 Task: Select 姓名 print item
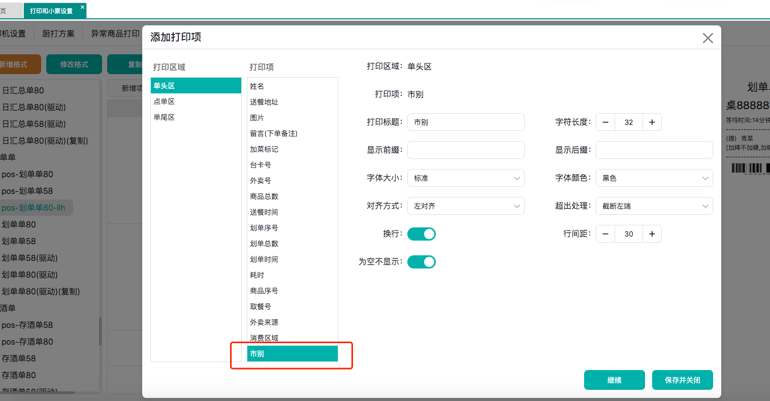[293, 86]
